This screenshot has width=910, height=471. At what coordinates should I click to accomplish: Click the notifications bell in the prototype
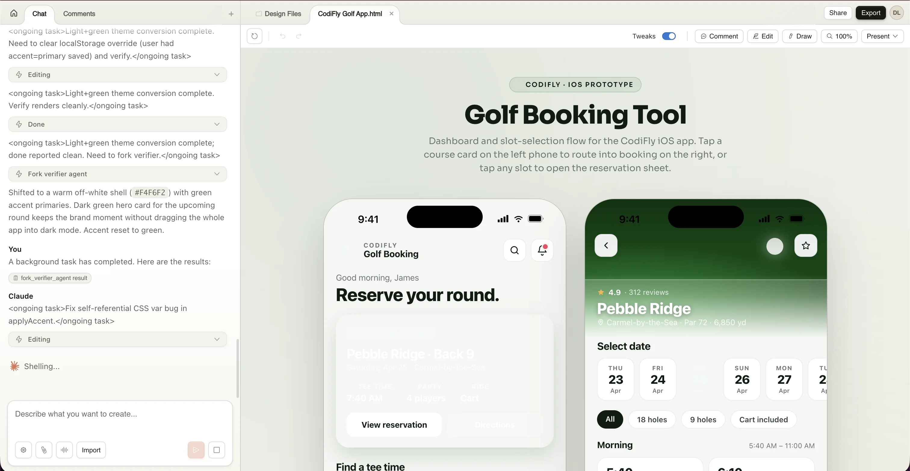click(542, 250)
